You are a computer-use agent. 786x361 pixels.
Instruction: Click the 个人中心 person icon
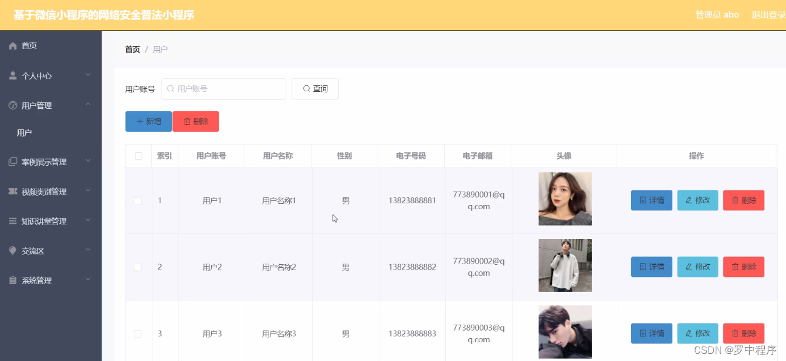click(x=12, y=76)
